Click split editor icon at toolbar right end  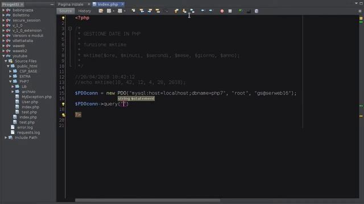[360, 11]
